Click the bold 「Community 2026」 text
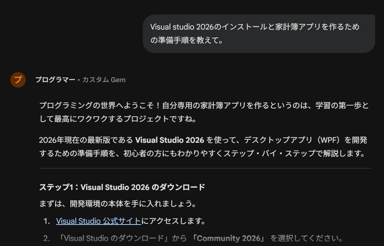This screenshot has height=246, width=384. 229,238
